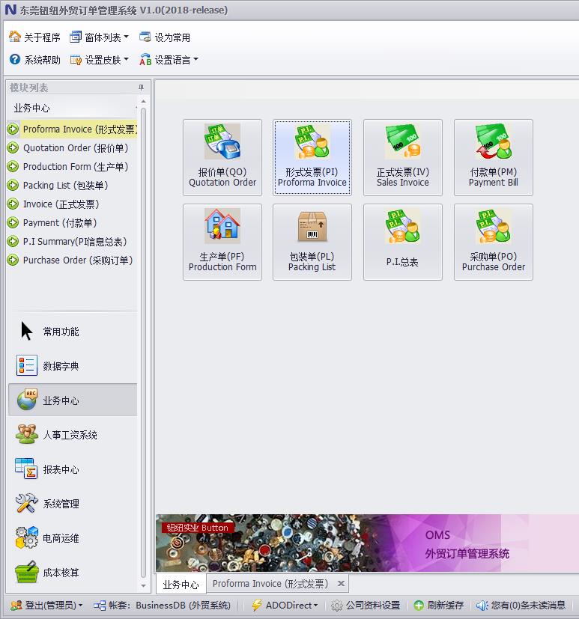Close the Proforma Invoice tab
The width and height of the screenshot is (579, 619).
tap(341, 584)
